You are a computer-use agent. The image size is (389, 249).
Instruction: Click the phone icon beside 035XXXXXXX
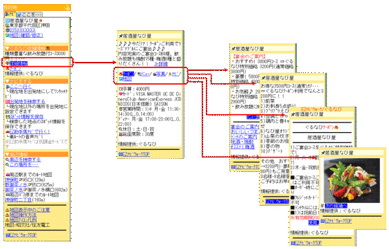7,30
